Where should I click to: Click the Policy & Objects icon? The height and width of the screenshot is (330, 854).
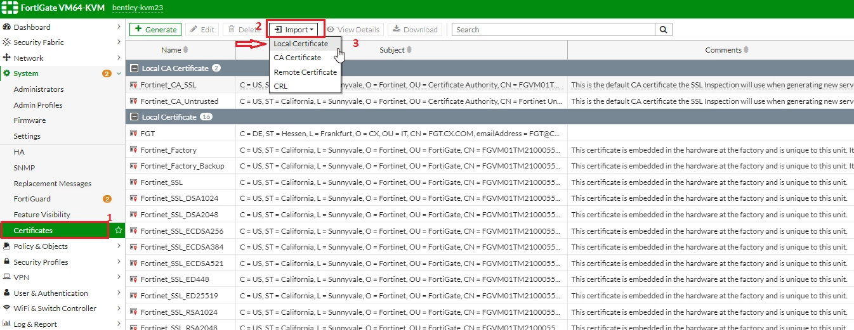pyautogui.click(x=7, y=246)
